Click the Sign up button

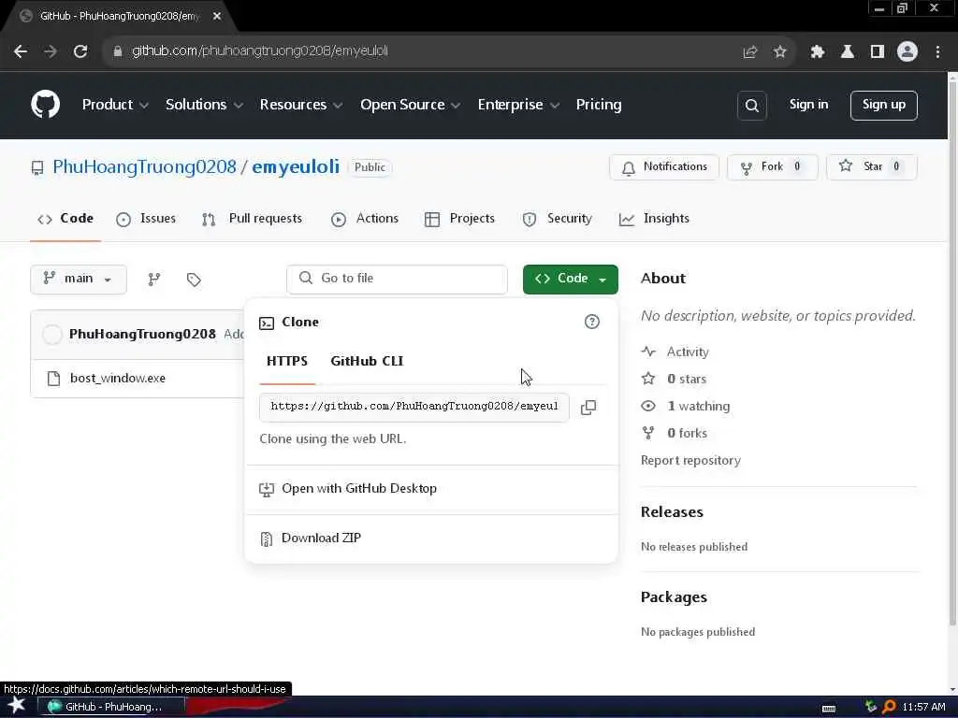[883, 106]
